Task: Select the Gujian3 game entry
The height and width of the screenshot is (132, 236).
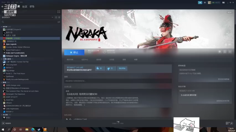Action: [x=13, y=30]
